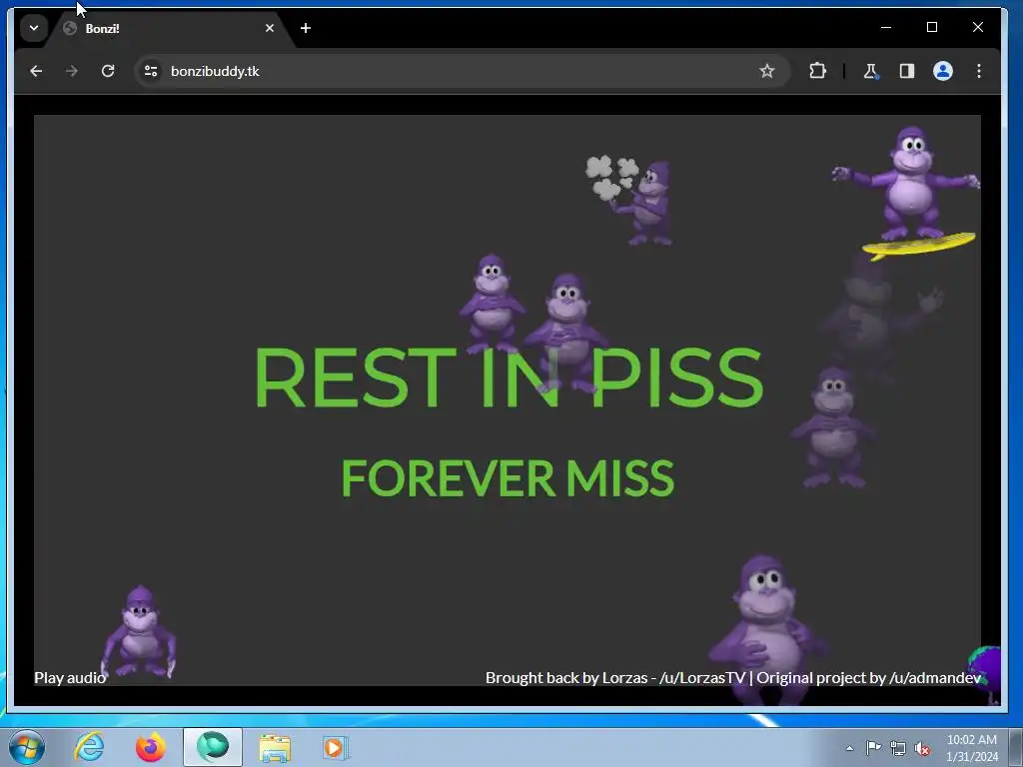Open Windows Explorer folder icon in taskbar
This screenshot has width=1023, height=767.
(275, 747)
